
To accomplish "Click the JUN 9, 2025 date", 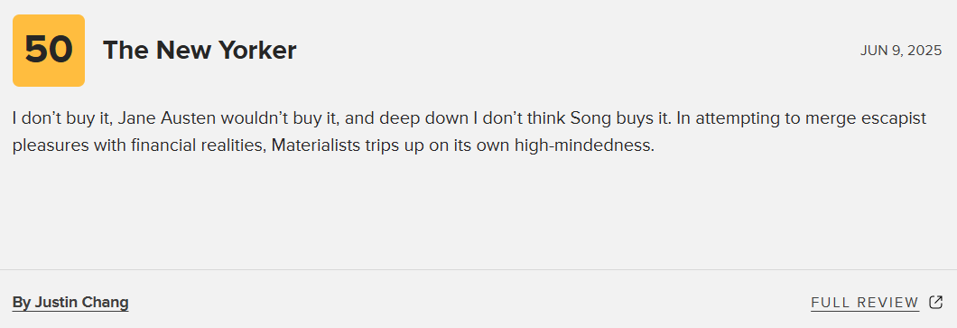I will tap(901, 51).
